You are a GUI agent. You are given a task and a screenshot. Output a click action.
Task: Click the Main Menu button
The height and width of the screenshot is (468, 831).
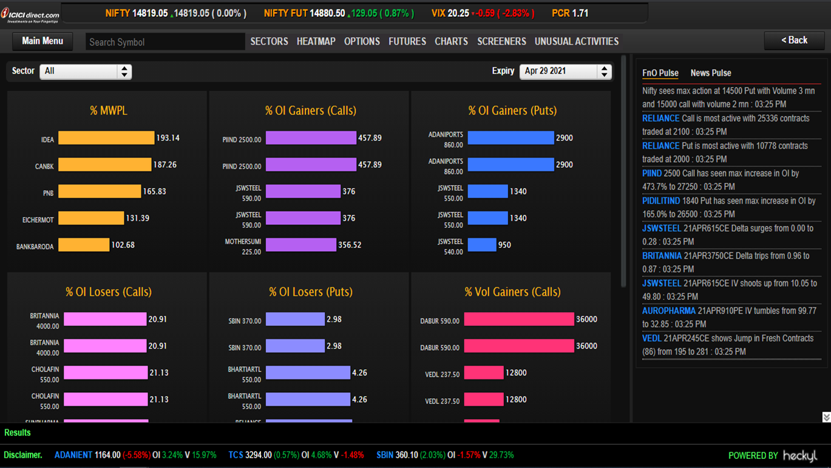pos(42,41)
